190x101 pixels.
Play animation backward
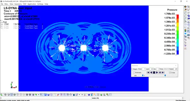151,72
